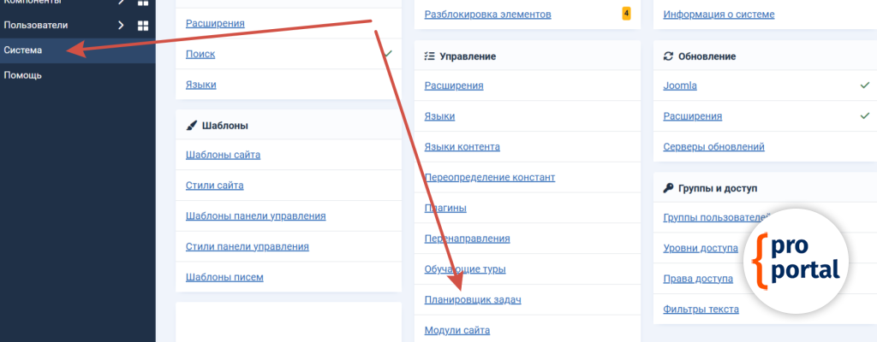
Task: Click the checkmark next to Поиск
Action: pyautogui.click(x=388, y=53)
